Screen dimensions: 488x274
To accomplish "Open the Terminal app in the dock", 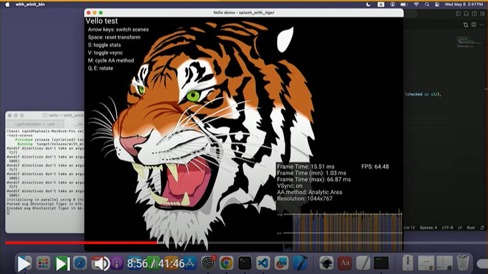I will pyautogui.click(x=245, y=263).
